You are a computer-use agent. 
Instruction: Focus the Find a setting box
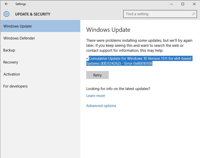(160, 14)
